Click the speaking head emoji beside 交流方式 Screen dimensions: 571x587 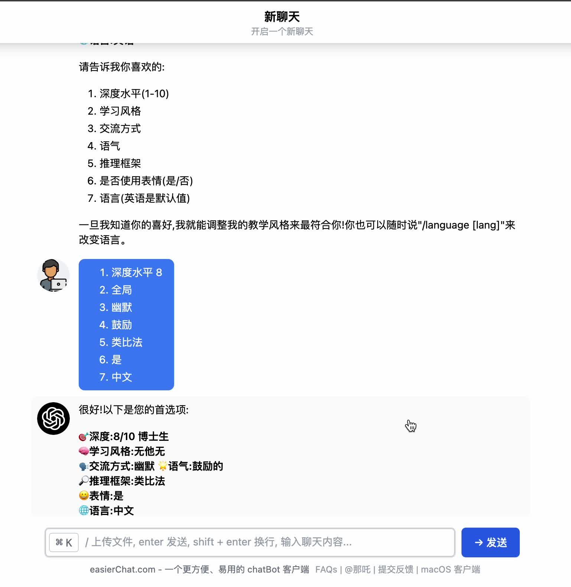tap(84, 466)
